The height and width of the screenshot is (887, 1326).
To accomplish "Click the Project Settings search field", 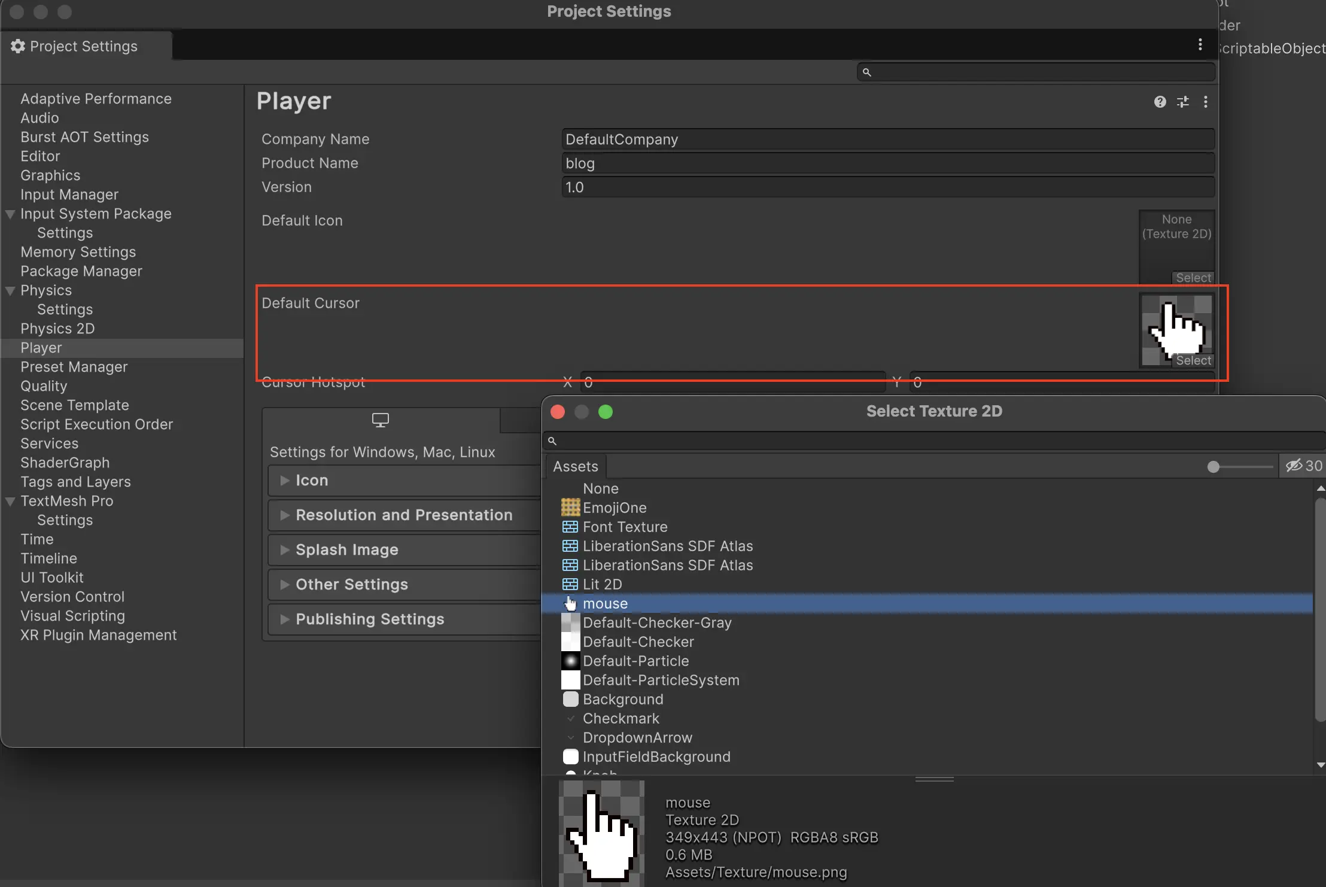I will [1036, 72].
